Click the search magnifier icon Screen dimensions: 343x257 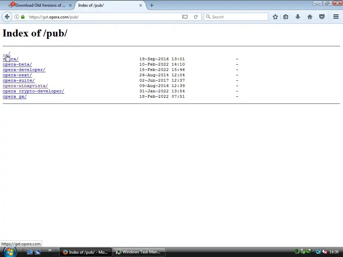coord(208,17)
